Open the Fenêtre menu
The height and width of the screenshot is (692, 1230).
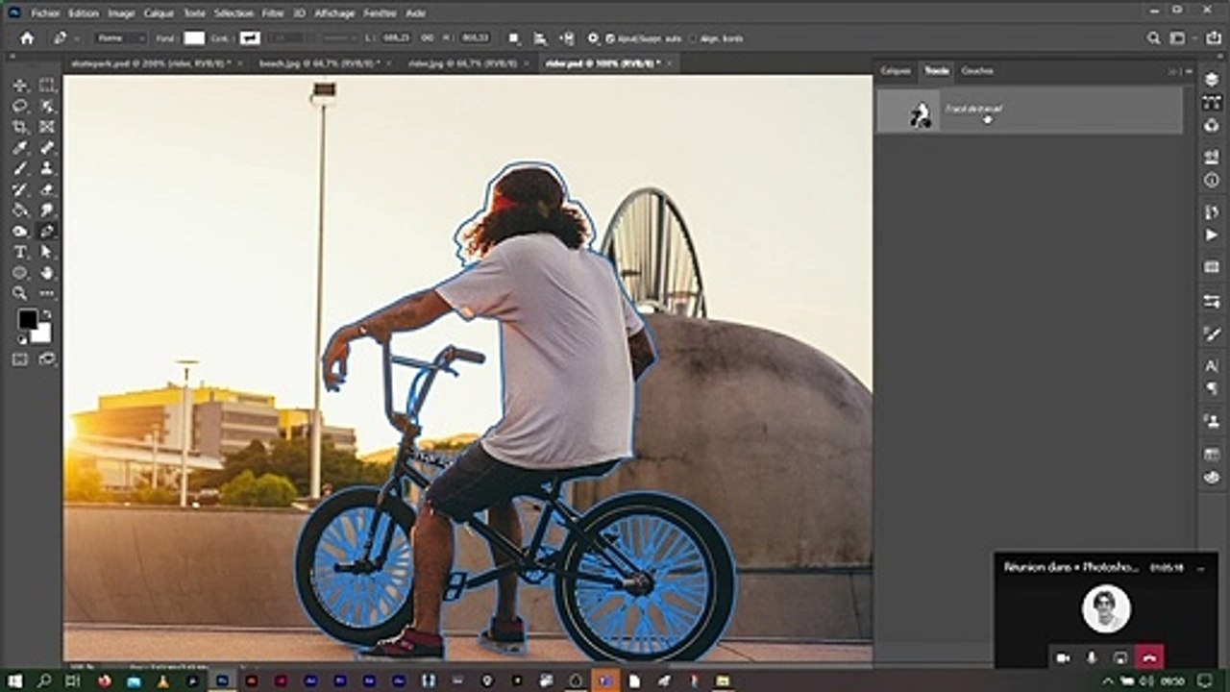[x=381, y=13]
